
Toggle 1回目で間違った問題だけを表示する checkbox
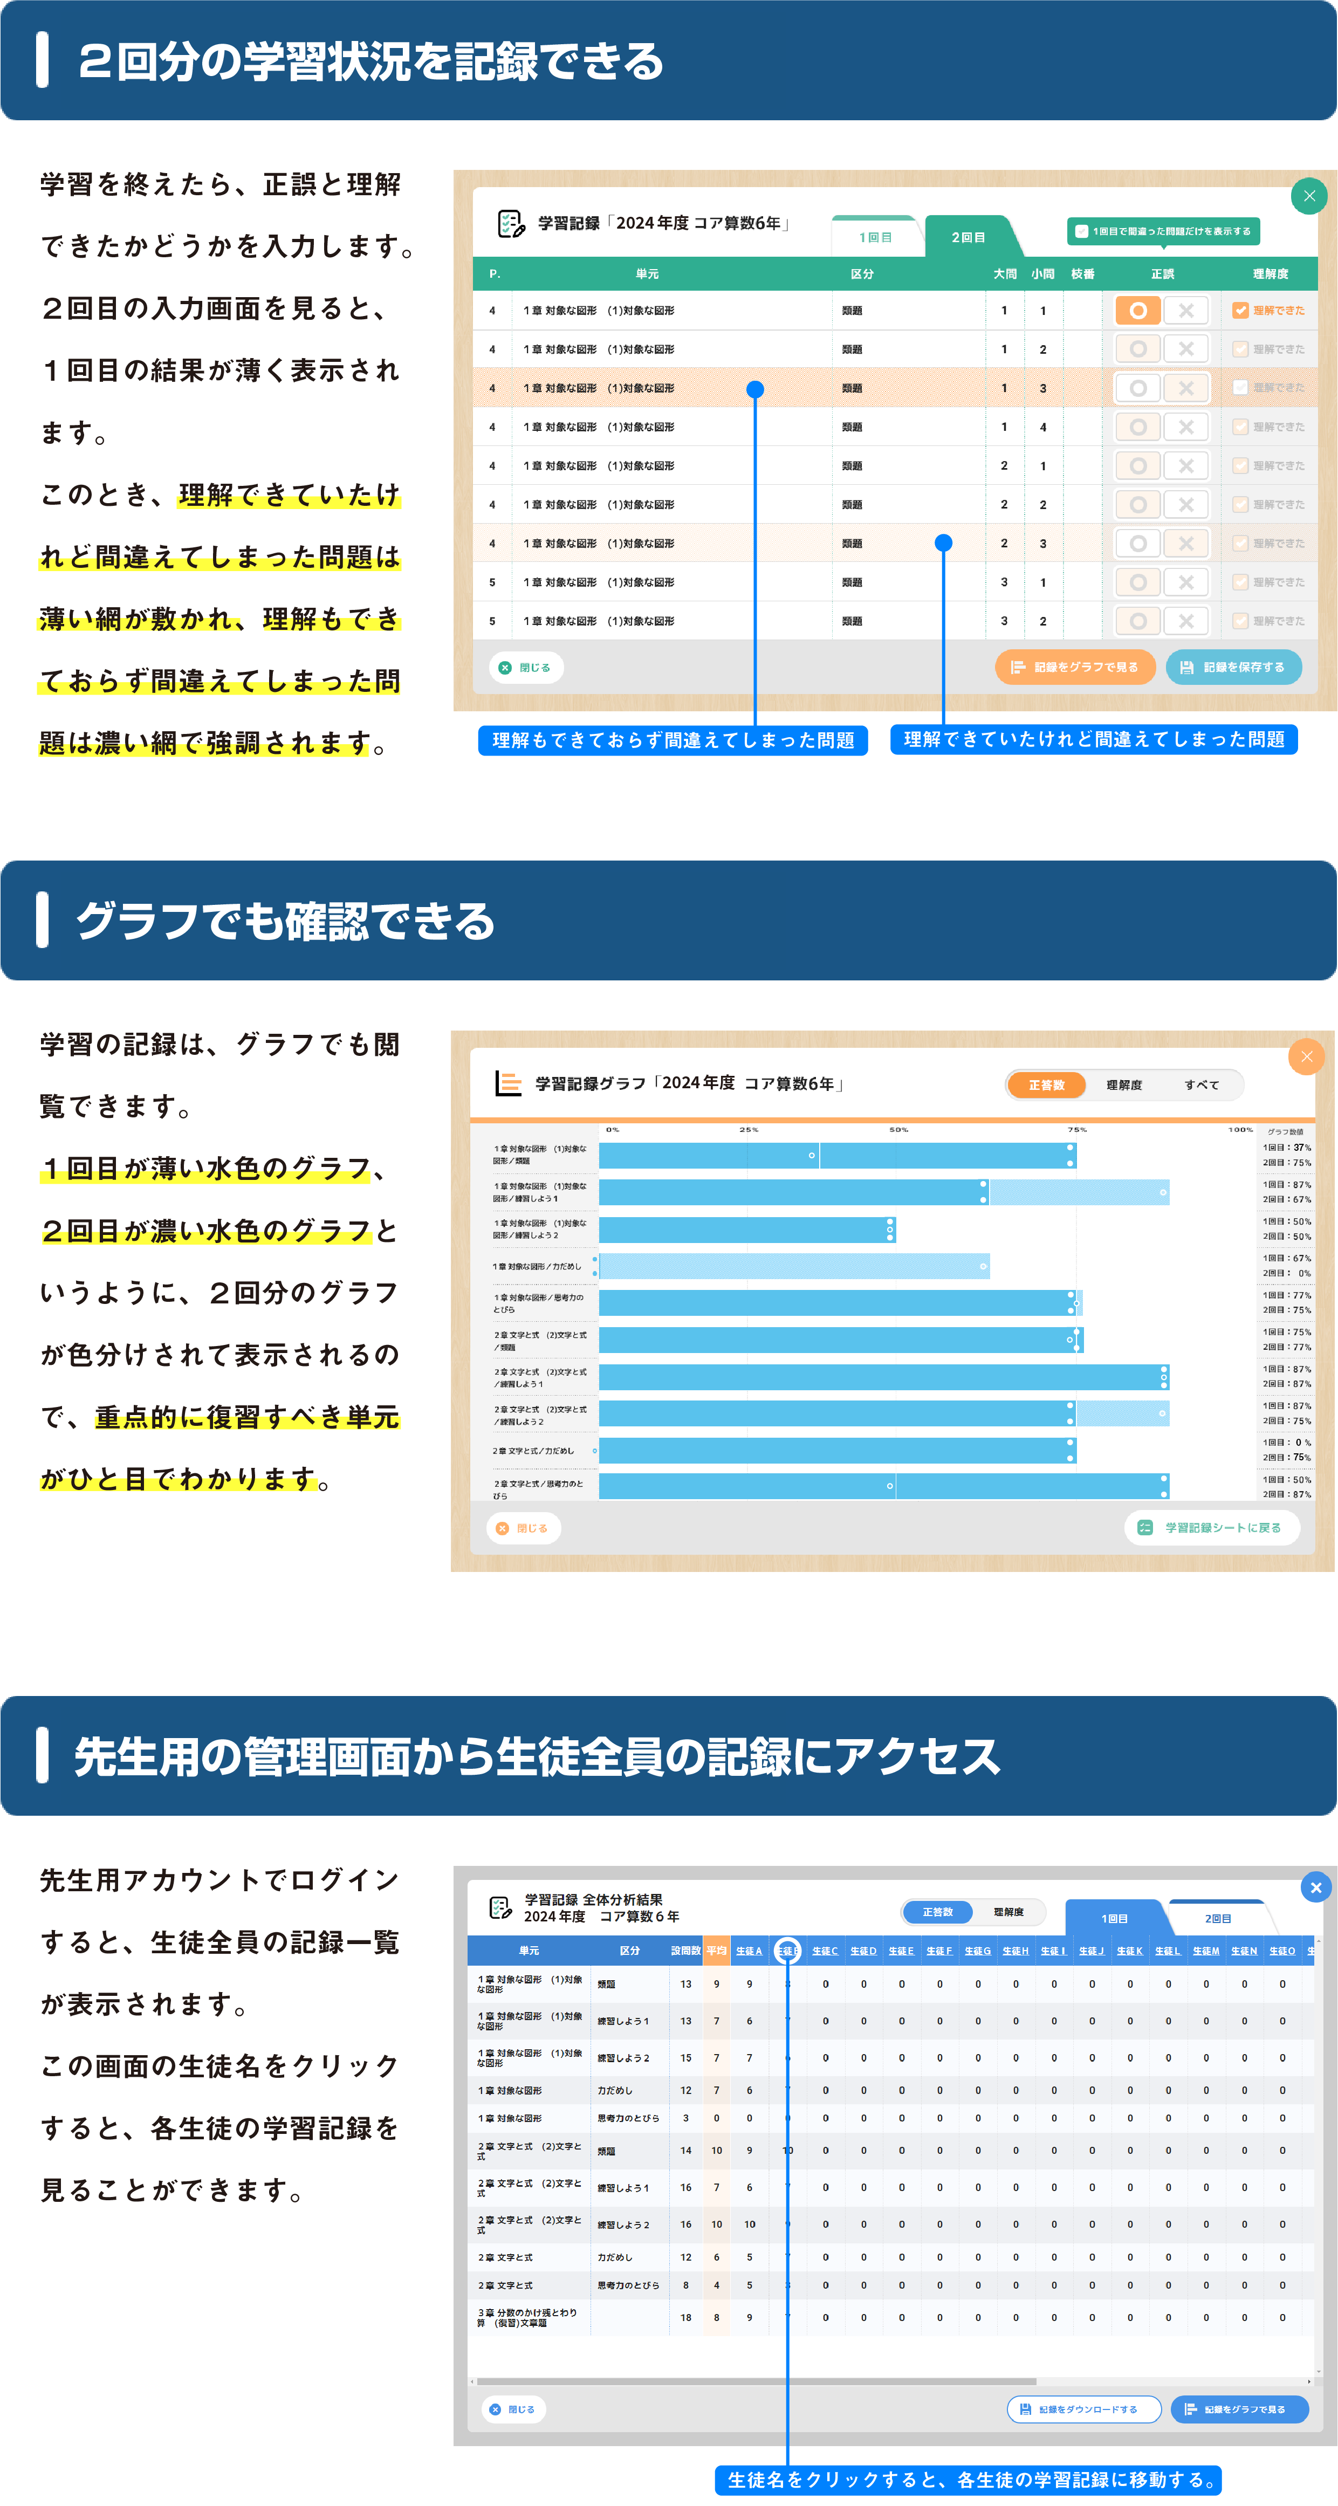click(1081, 231)
